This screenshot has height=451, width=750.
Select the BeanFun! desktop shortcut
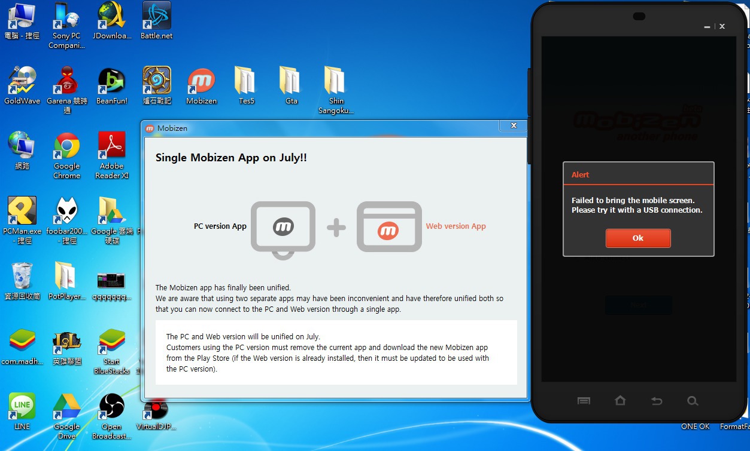[112, 87]
